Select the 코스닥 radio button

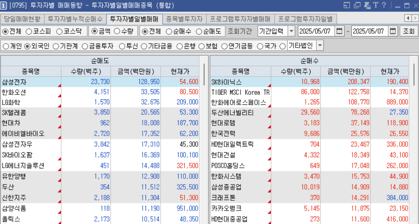click(x=60, y=31)
